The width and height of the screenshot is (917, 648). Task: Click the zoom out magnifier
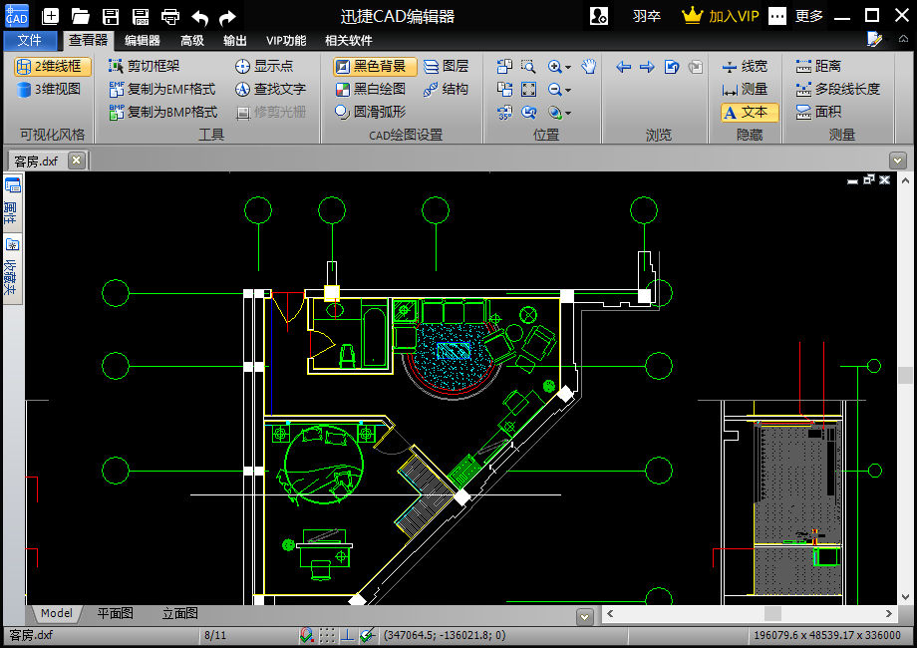coord(554,89)
